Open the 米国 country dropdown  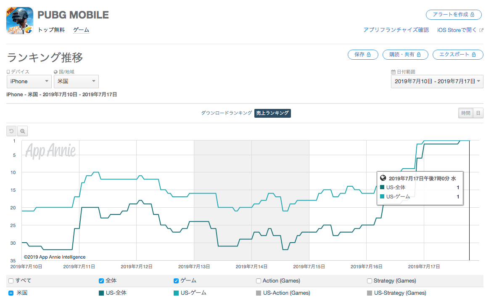[76, 82]
